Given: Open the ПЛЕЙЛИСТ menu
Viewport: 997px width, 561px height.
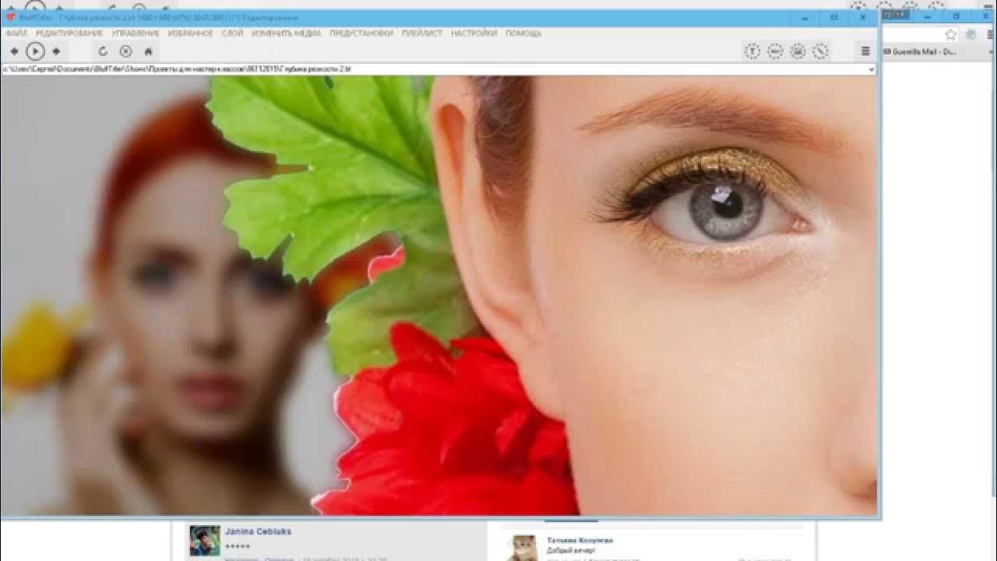Looking at the screenshot, I should click(x=421, y=34).
